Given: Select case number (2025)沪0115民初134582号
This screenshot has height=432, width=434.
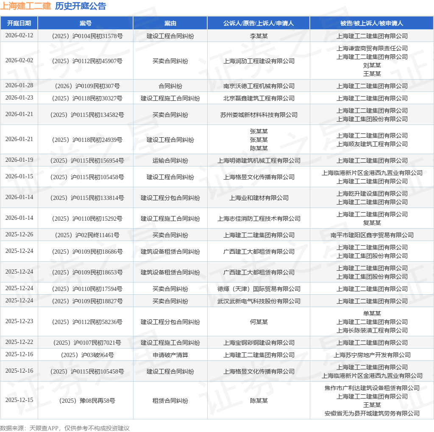Looking at the screenshot, I should pyautogui.click(x=87, y=115).
